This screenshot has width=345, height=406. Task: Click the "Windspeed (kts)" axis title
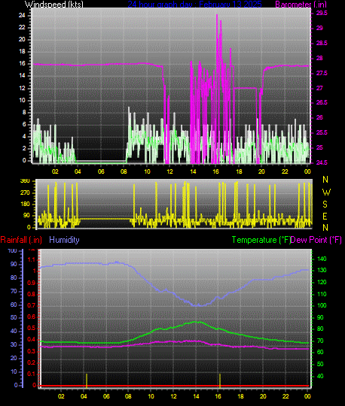click(x=54, y=5)
